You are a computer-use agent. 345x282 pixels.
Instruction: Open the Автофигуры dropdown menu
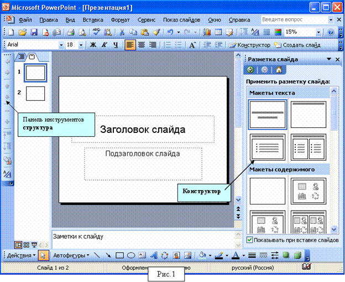[71, 255]
